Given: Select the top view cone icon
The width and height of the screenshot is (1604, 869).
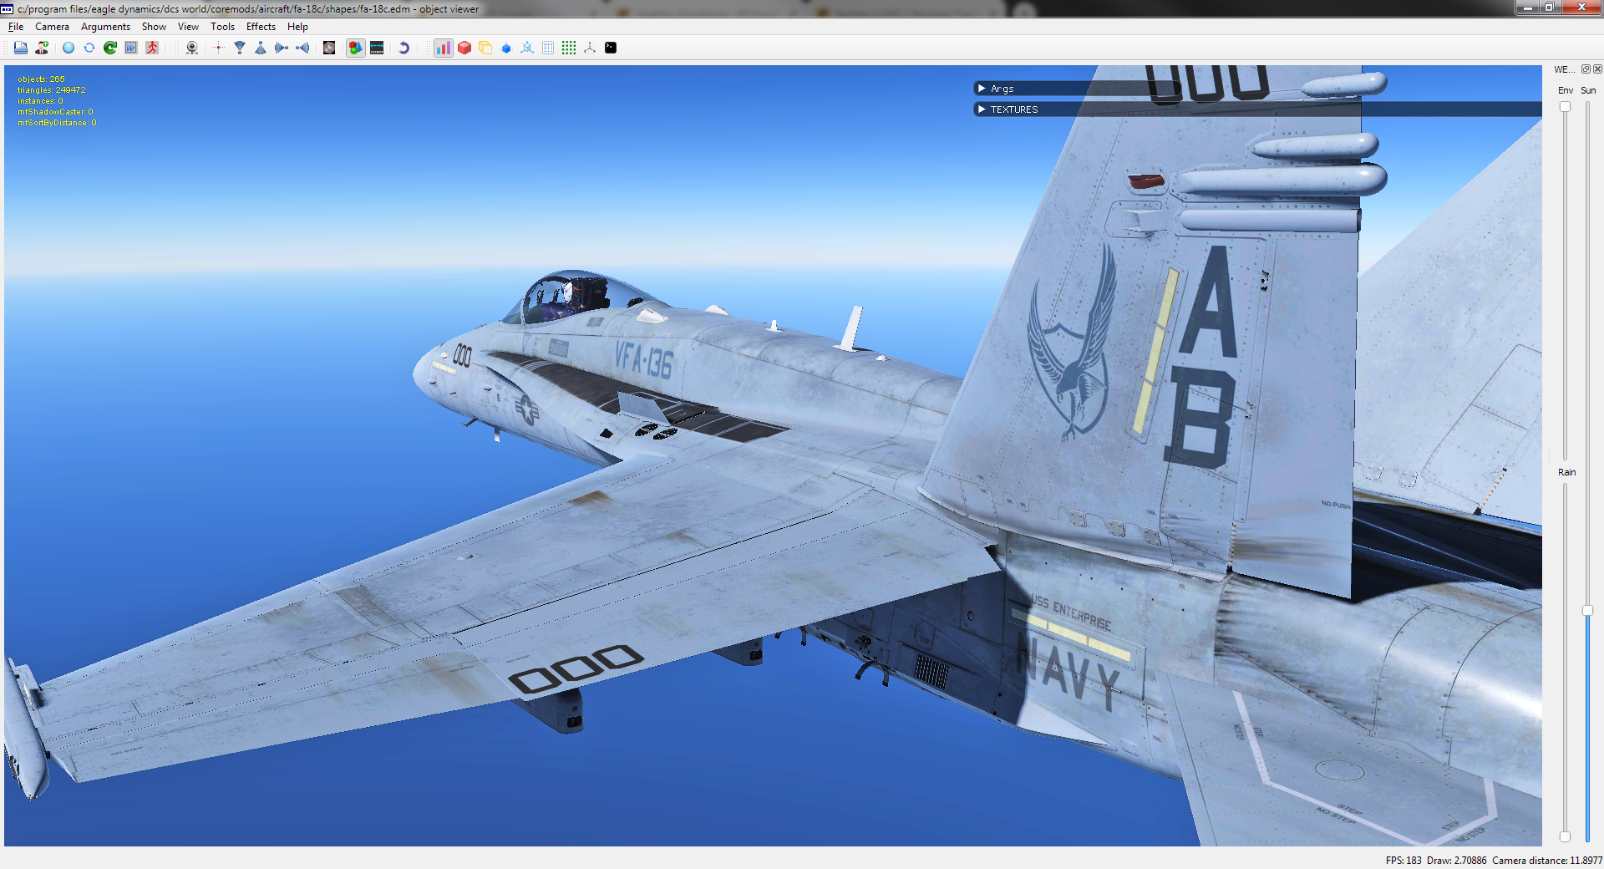Looking at the screenshot, I should coord(240,48).
